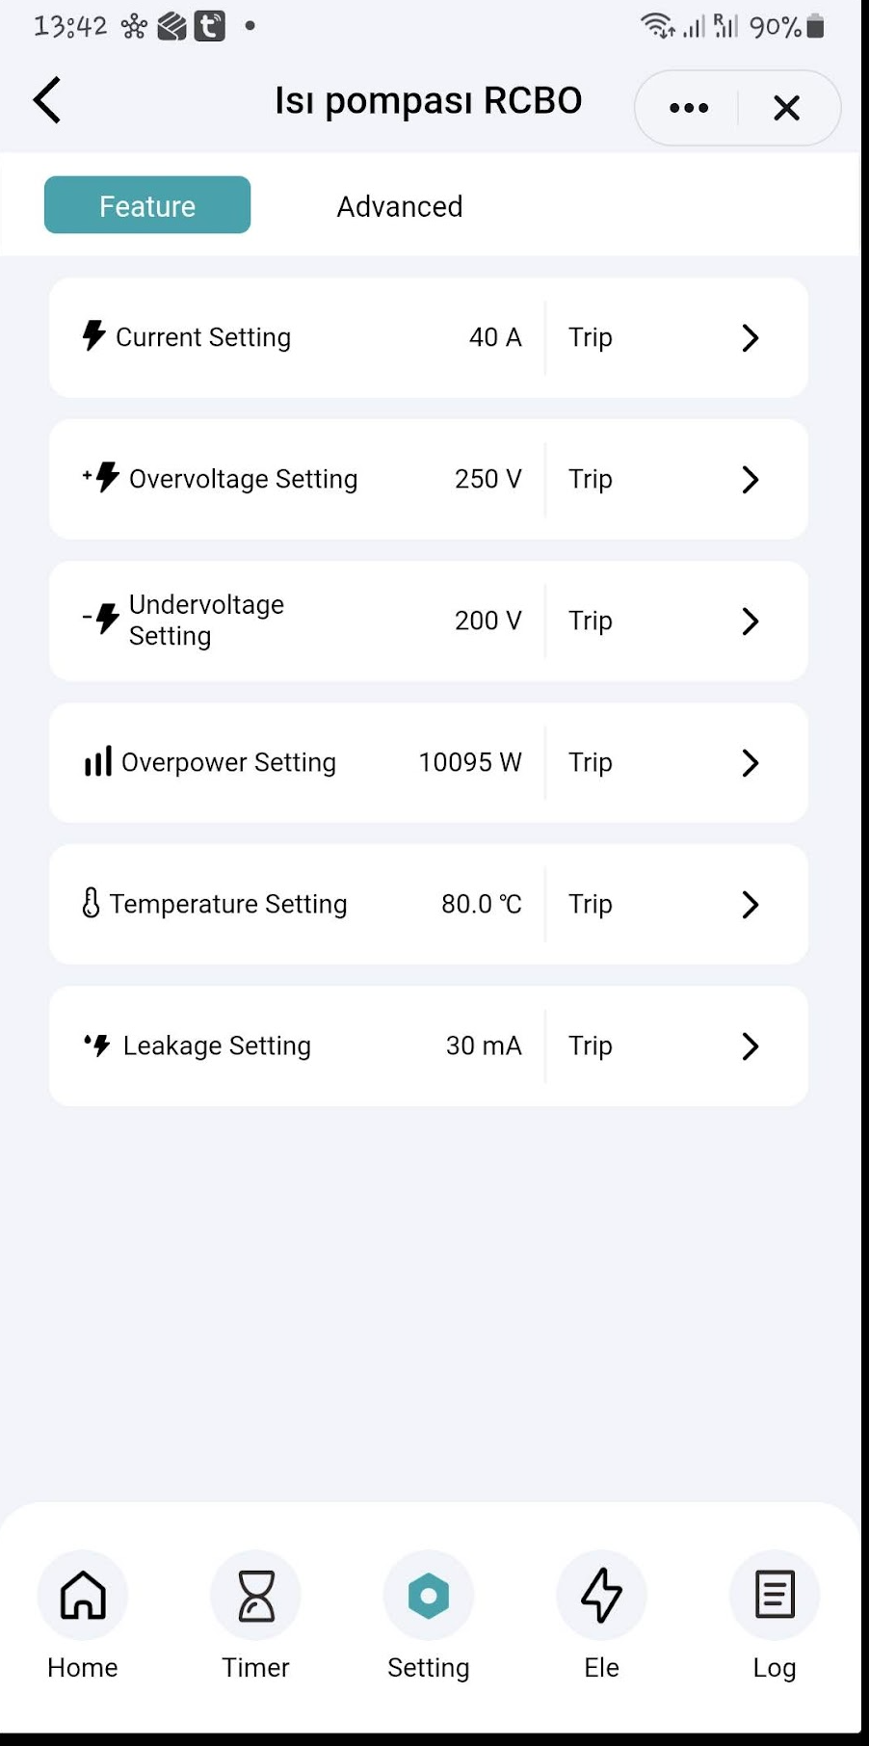This screenshot has width=869, height=1746.
Task: Tap the 40 A current value
Action: [495, 337]
